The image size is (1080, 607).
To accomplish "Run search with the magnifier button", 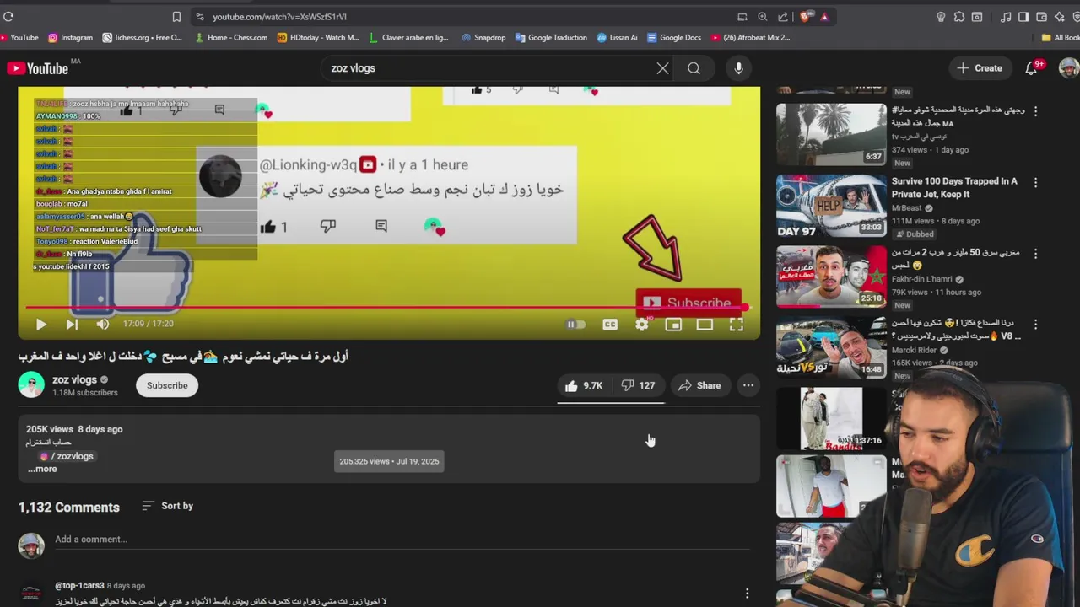I will point(694,68).
